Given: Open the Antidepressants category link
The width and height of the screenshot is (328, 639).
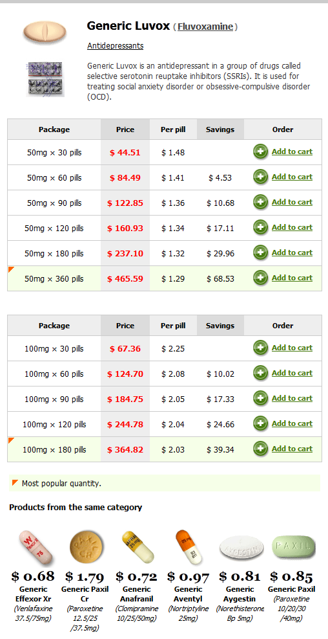Looking at the screenshot, I should (115, 45).
